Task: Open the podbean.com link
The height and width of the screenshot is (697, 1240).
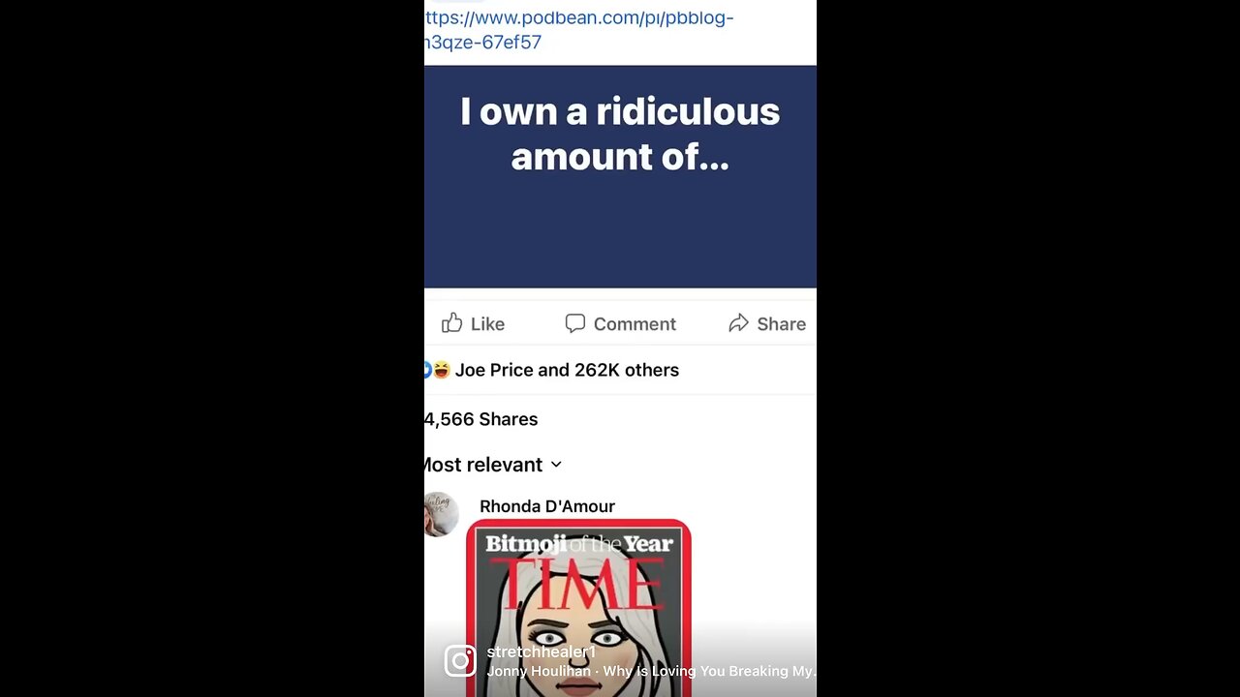Action: (x=579, y=30)
